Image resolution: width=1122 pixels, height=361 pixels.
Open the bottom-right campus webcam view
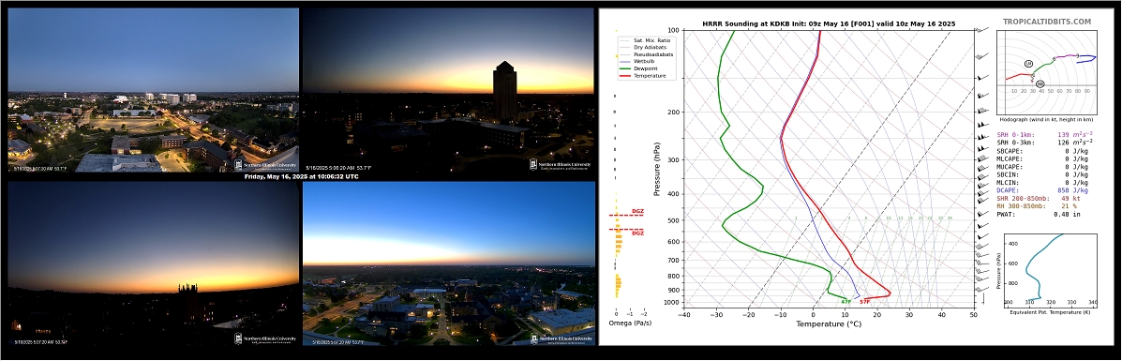pos(449,263)
